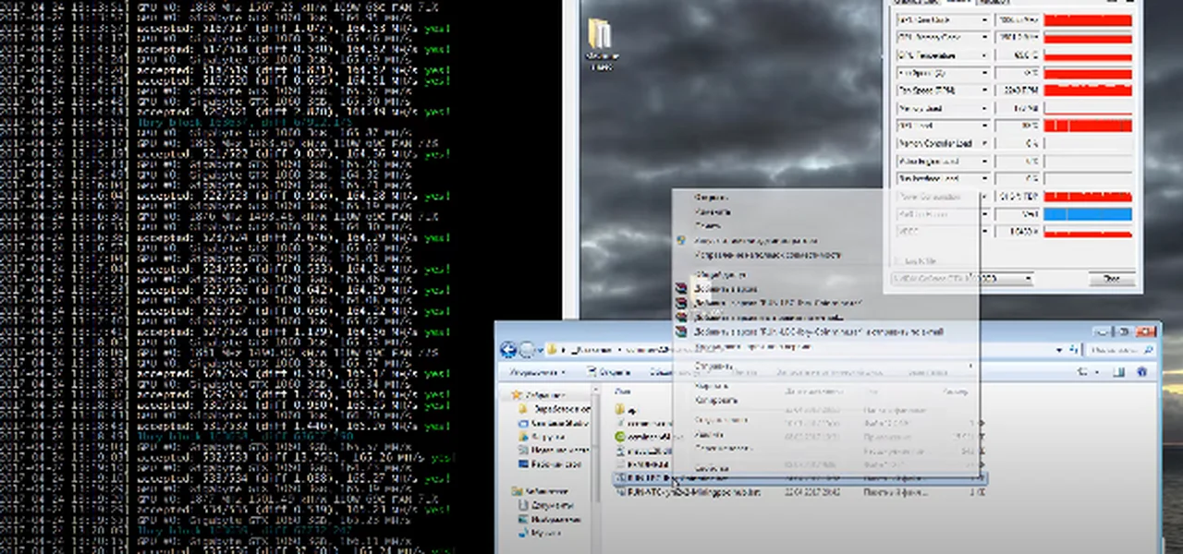This screenshot has width=1183, height=554.
Task: Click the admin shield icon in context menu
Action: point(682,240)
